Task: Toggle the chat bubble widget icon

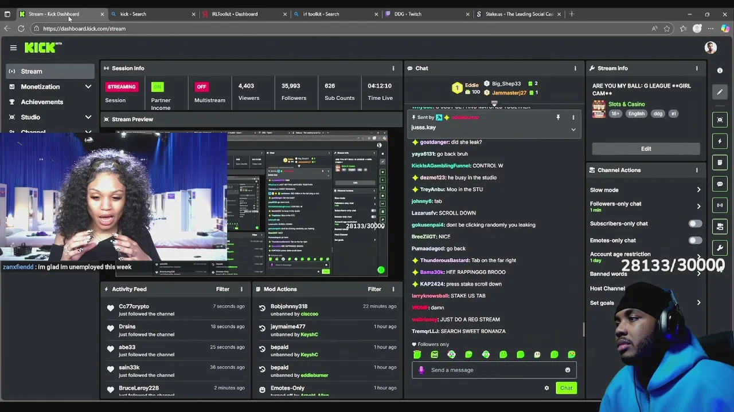Action: (x=720, y=184)
